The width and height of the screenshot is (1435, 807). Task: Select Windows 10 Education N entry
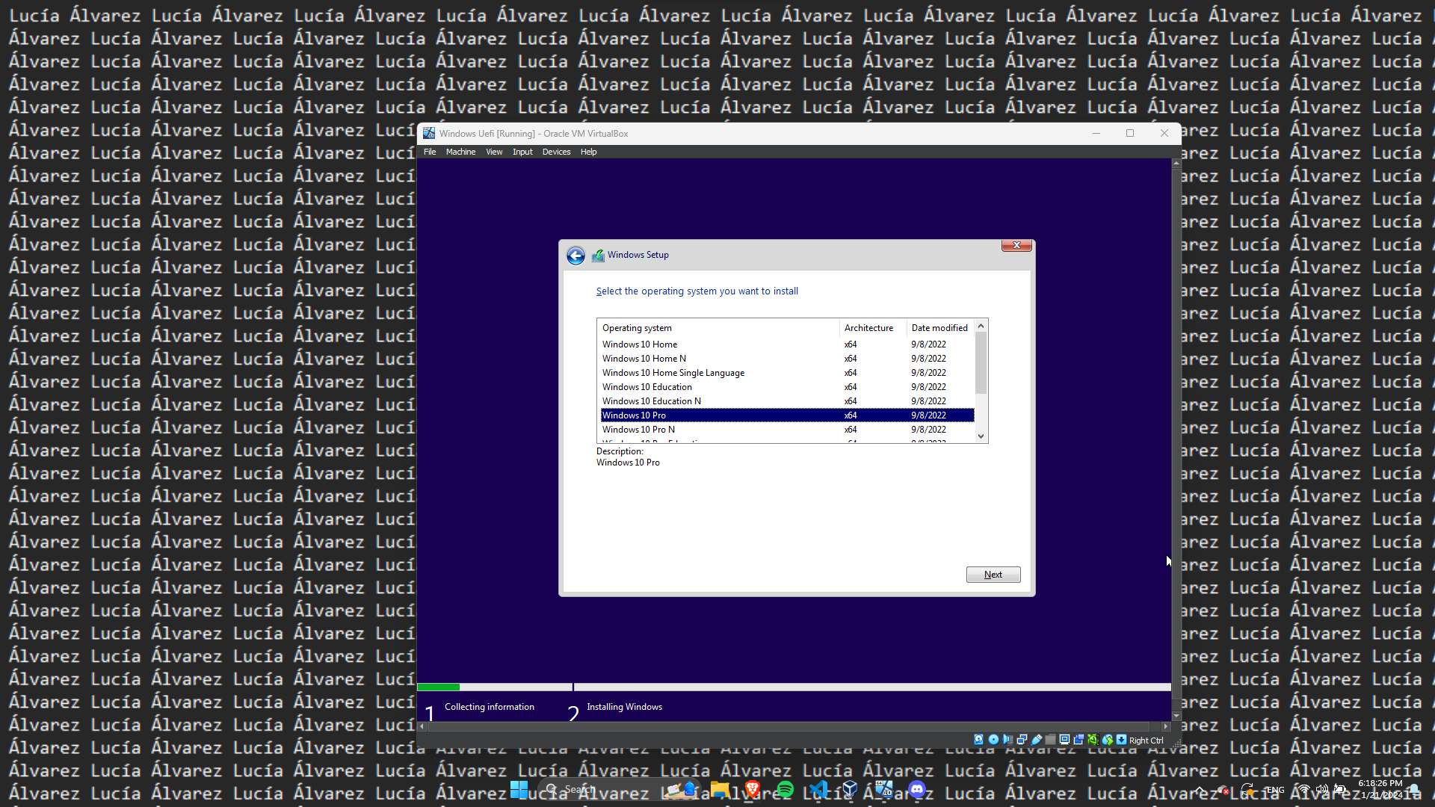(651, 401)
